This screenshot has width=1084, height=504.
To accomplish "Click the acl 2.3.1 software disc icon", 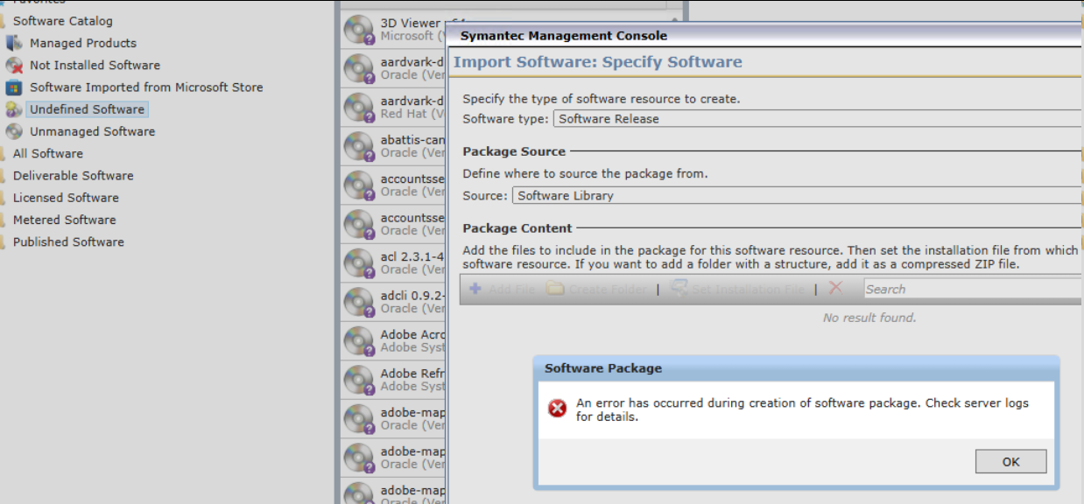I will (x=358, y=262).
